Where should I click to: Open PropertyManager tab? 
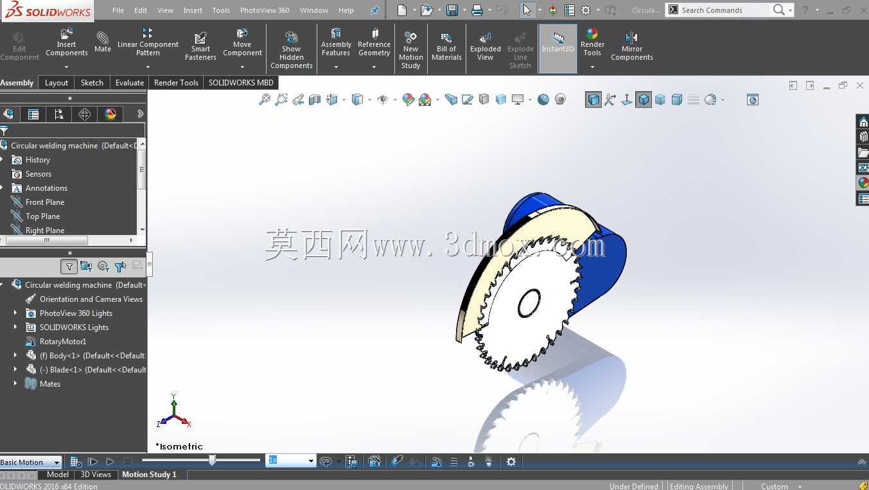click(x=33, y=114)
